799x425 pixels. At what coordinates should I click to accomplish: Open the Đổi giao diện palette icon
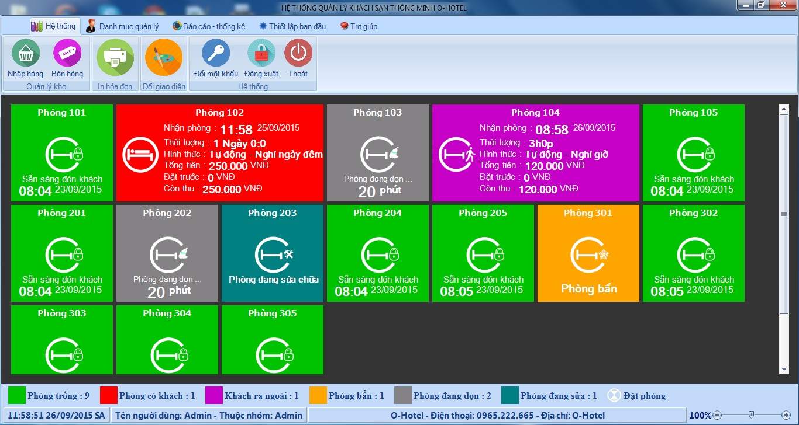(164, 57)
